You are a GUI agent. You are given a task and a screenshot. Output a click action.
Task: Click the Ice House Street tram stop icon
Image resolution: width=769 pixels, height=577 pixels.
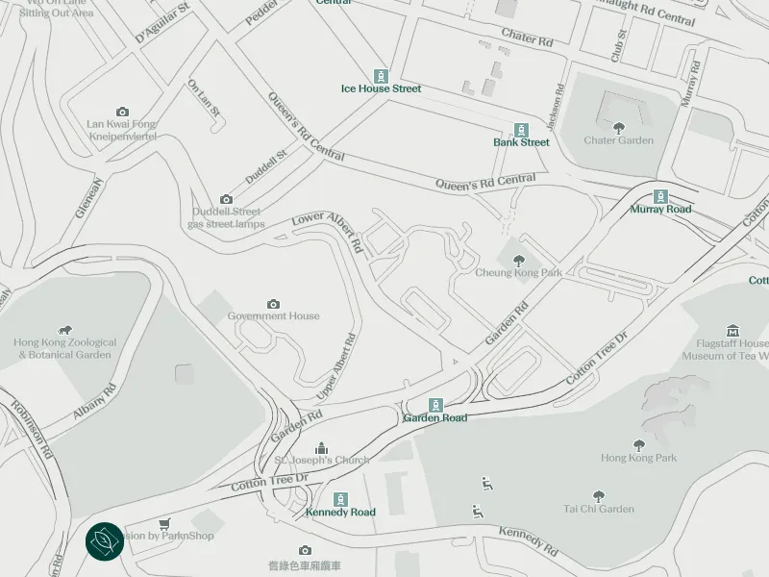pos(381,77)
